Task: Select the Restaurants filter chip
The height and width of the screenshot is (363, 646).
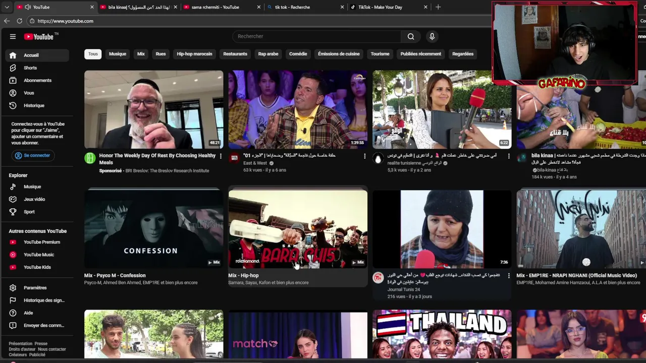Action: (x=235, y=54)
